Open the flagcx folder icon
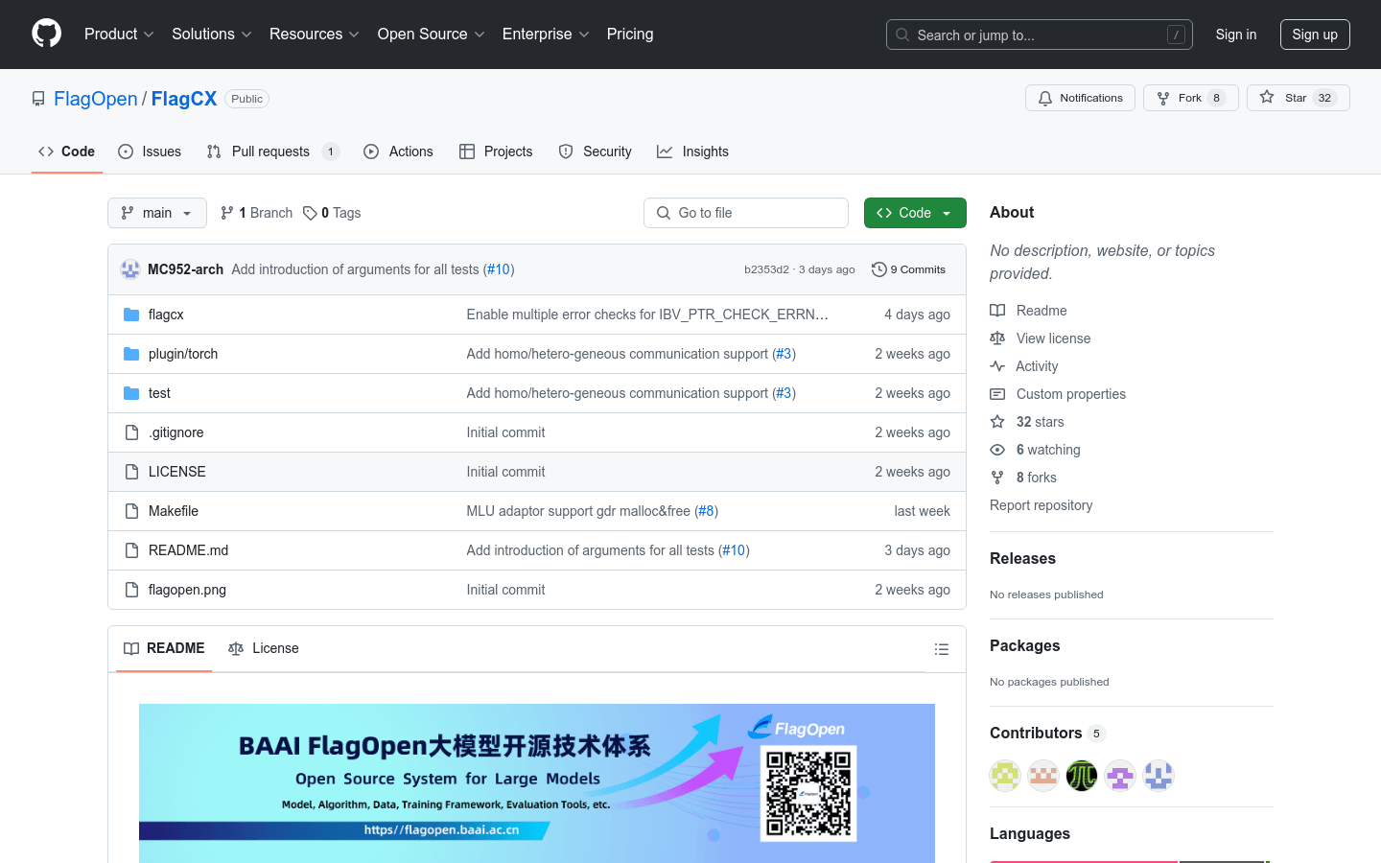1381x863 pixels. click(131, 315)
